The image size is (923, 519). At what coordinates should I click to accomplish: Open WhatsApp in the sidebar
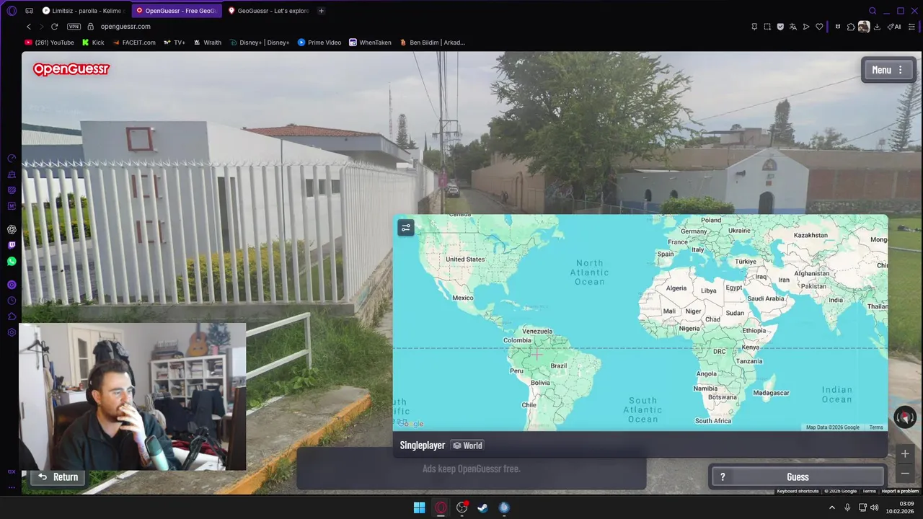[12, 261]
